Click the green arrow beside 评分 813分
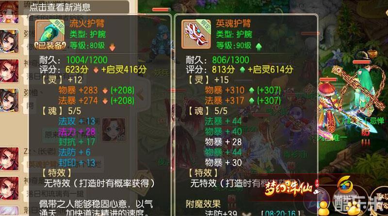This screenshot has height=216, width=388. tap(242, 70)
